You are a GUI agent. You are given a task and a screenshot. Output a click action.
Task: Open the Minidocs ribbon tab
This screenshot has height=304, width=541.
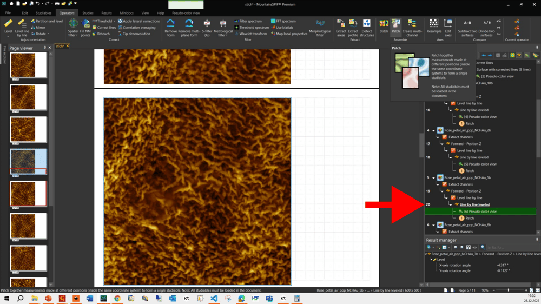click(127, 13)
